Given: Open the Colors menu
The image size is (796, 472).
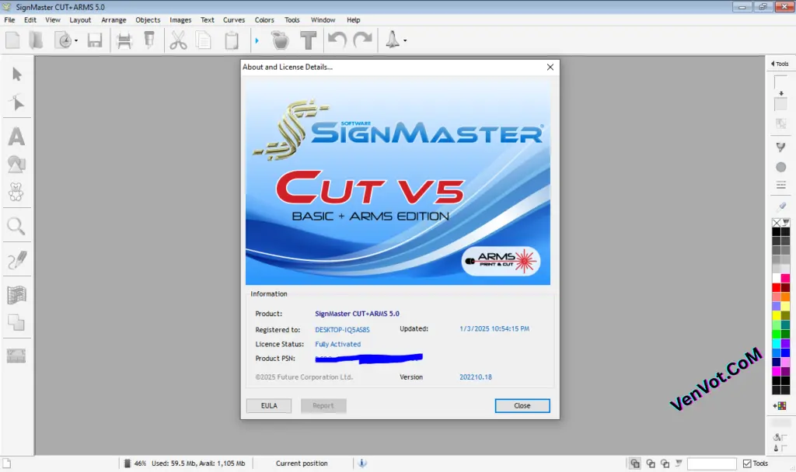Looking at the screenshot, I should [x=264, y=19].
